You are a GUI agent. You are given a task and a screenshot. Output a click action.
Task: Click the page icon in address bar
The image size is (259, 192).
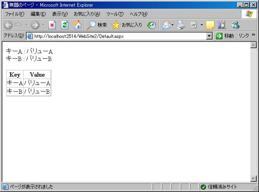click(x=30, y=36)
